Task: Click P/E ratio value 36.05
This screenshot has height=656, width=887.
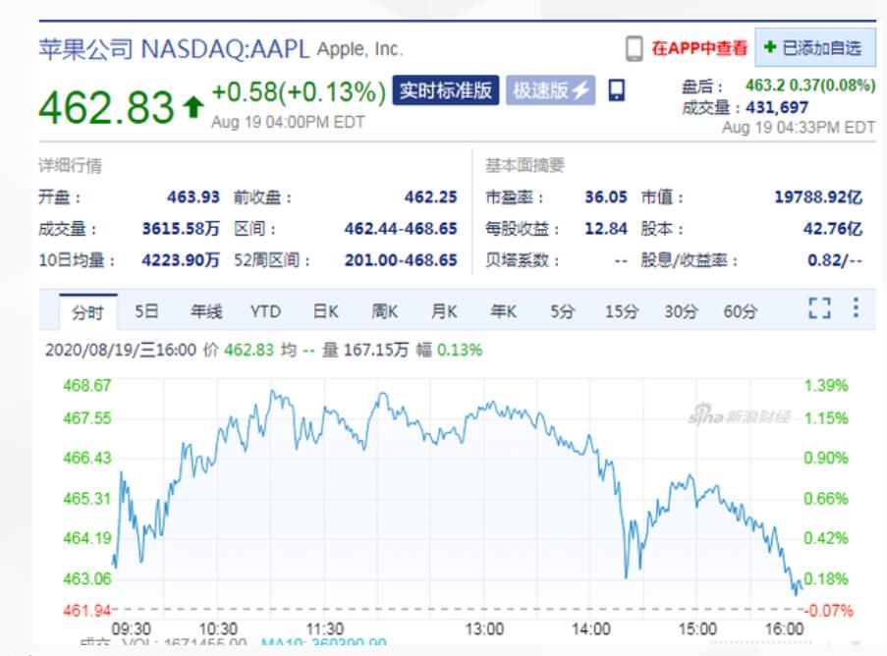Action: click(606, 196)
